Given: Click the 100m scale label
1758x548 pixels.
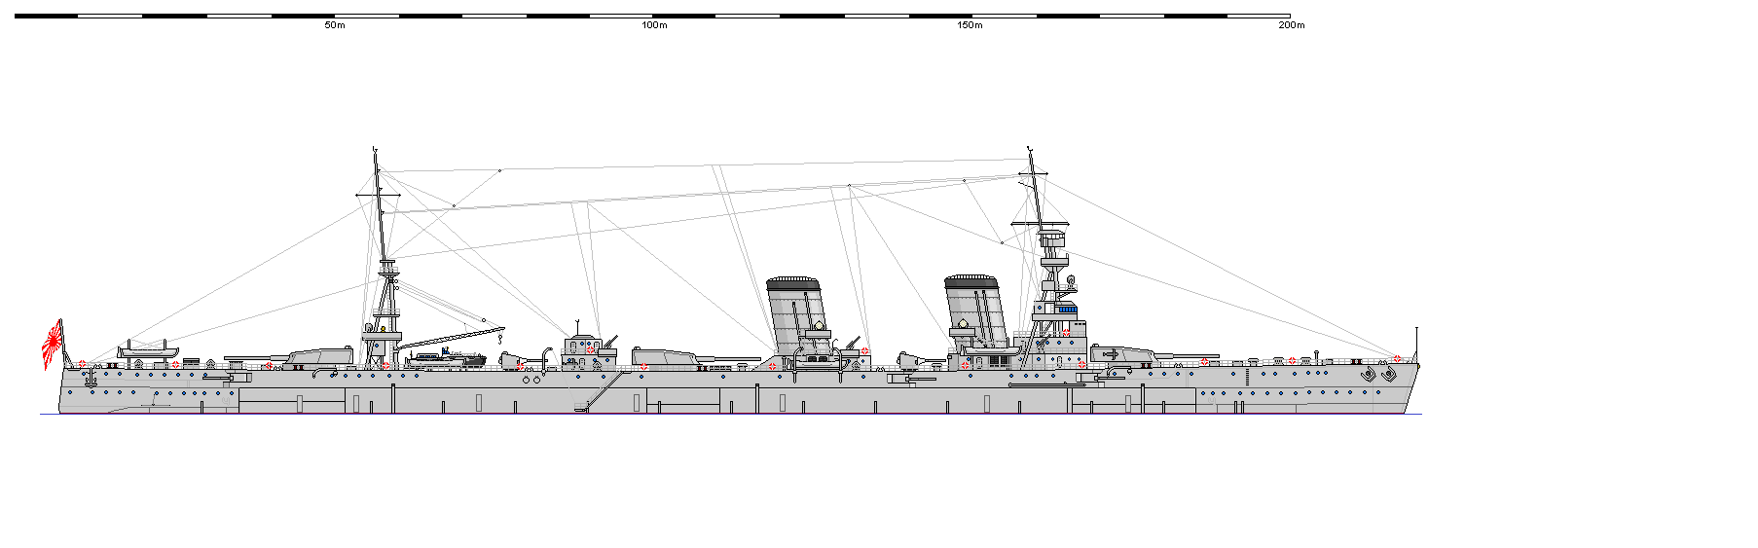Looking at the screenshot, I should (x=654, y=25).
